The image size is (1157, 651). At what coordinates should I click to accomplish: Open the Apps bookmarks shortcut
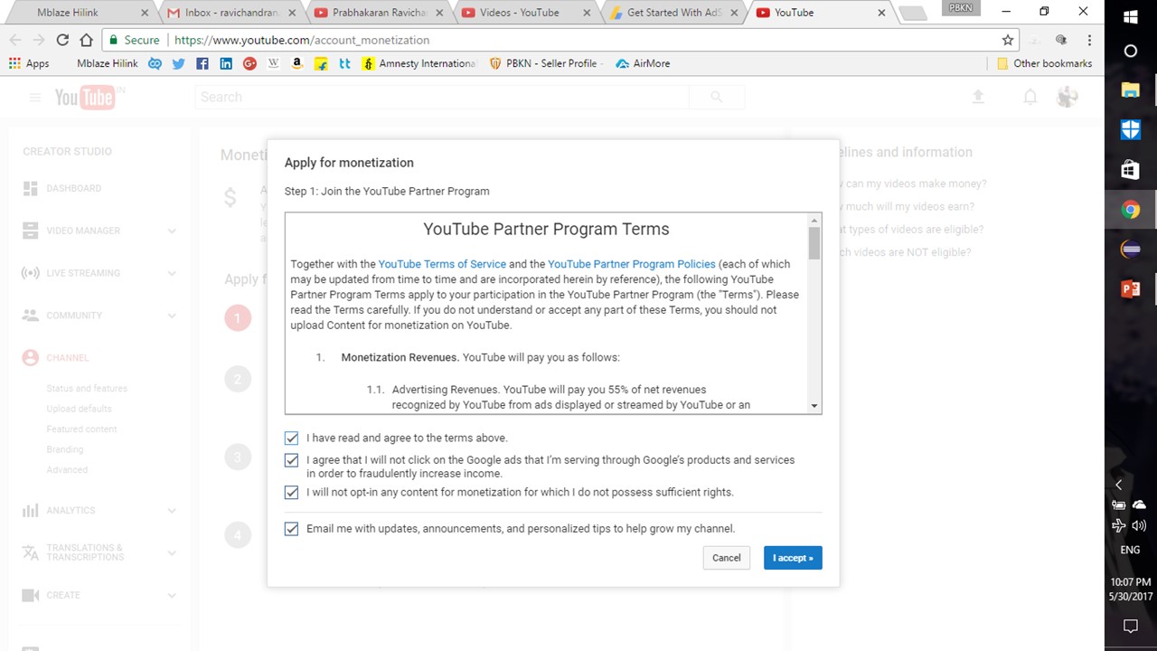click(29, 63)
